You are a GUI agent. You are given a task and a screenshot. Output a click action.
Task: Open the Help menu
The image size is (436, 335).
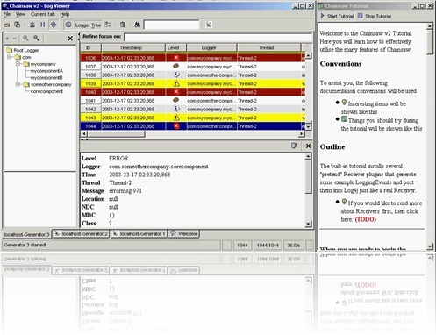point(65,14)
